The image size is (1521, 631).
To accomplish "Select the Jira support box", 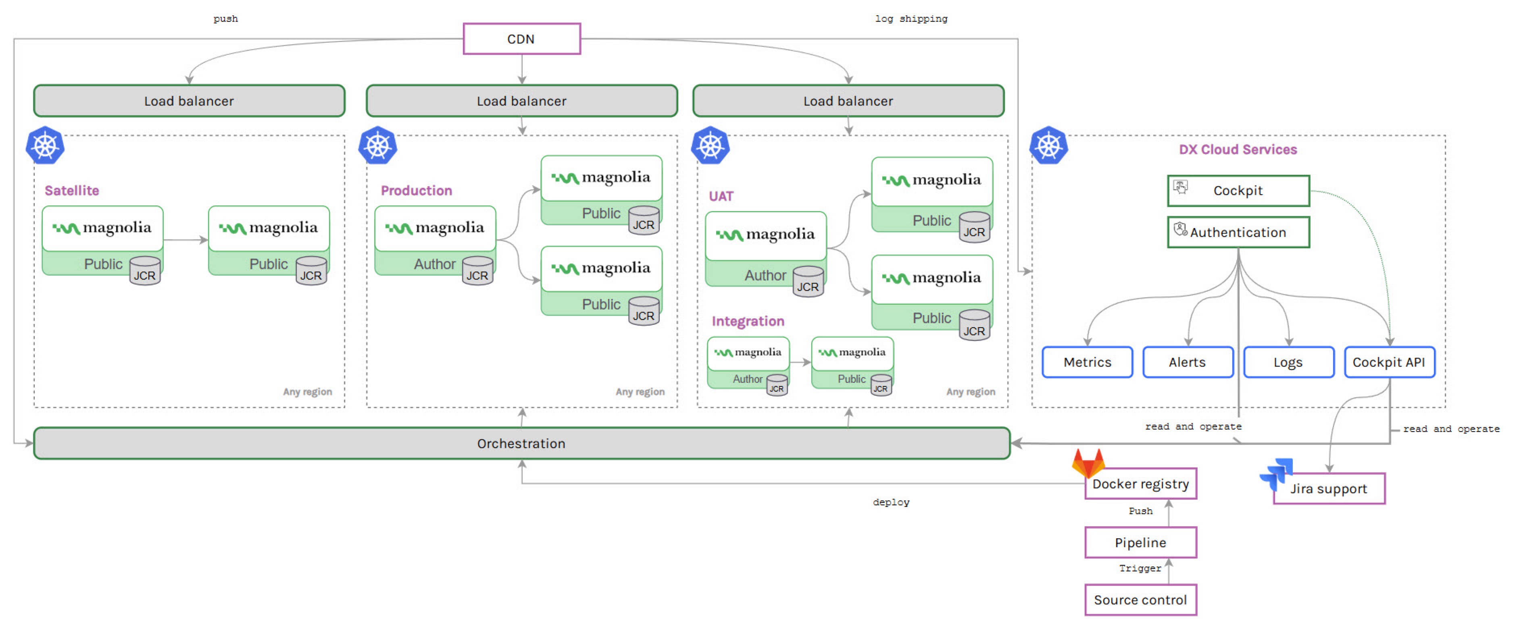I will click(x=1329, y=489).
